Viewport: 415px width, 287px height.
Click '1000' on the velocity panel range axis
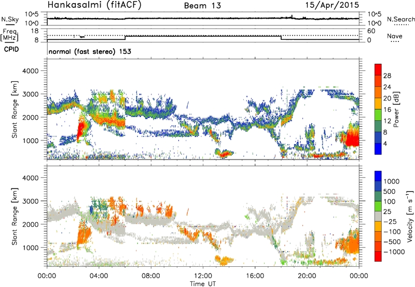pyautogui.click(x=32, y=248)
